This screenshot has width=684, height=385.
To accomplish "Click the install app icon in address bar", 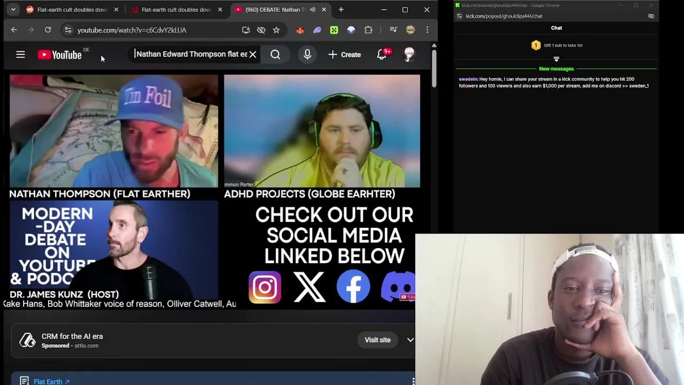I will (246, 30).
